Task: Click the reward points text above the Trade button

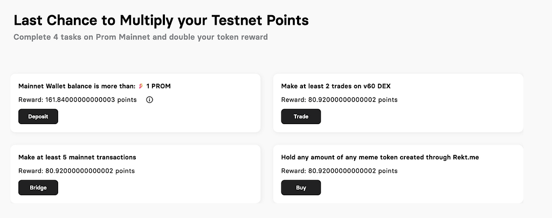Action: (340, 100)
